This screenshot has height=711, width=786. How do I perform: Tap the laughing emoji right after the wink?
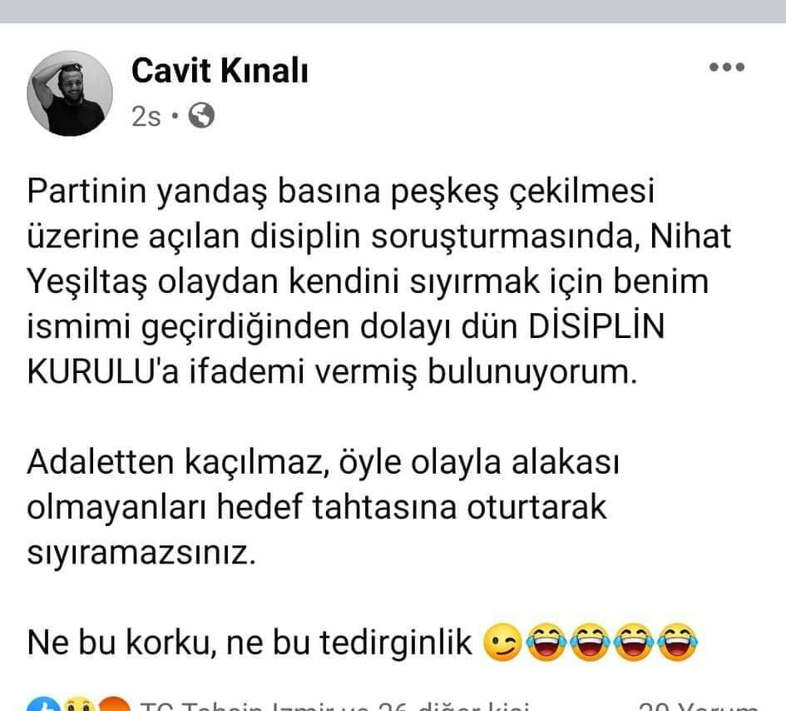coord(547,642)
